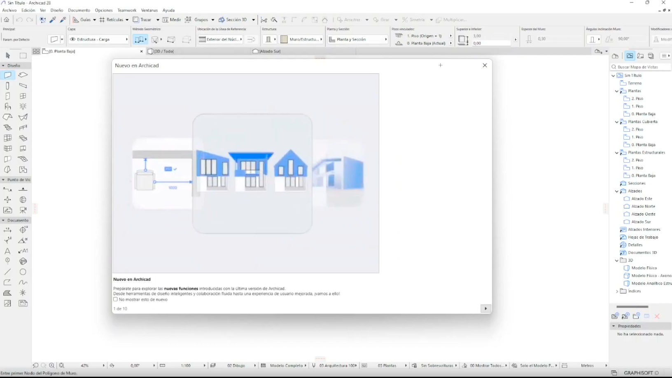Go to next slide in Nuevo en Archicad

(x=485, y=308)
